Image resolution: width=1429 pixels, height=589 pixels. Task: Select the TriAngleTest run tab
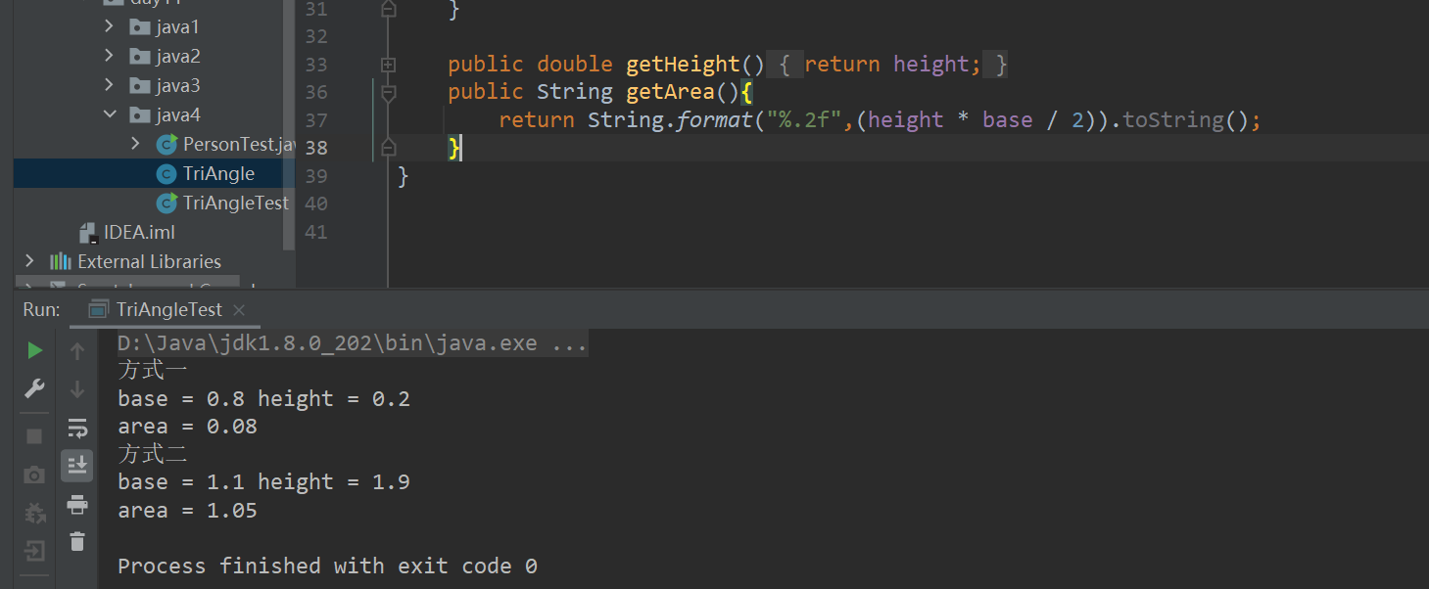pyautogui.click(x=168, y=309)
